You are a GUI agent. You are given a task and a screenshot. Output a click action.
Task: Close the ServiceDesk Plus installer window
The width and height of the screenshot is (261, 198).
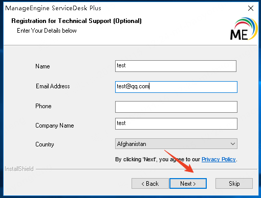[251, 8]
